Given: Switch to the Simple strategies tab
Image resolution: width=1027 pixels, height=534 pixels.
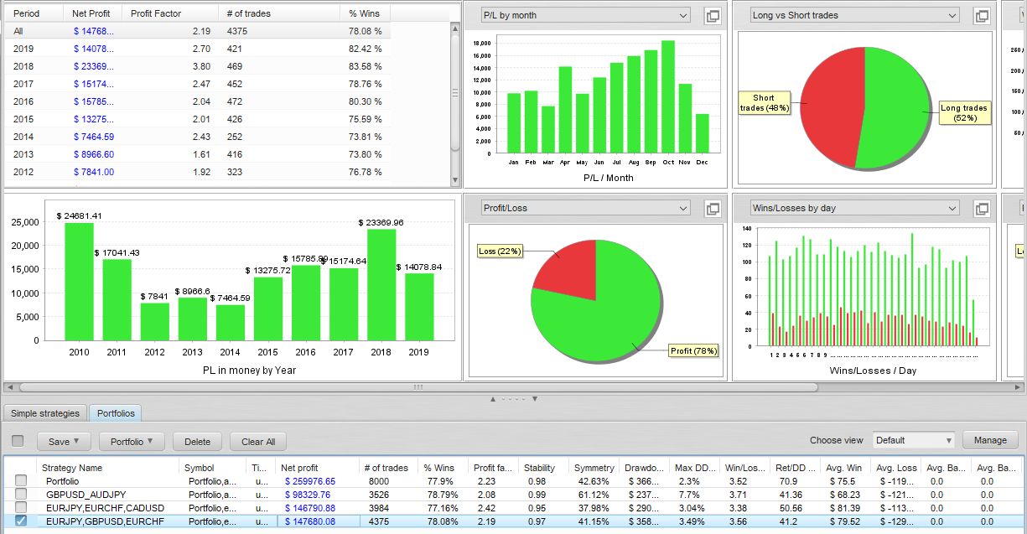Looking at the screenshot, I should [45, 413].
